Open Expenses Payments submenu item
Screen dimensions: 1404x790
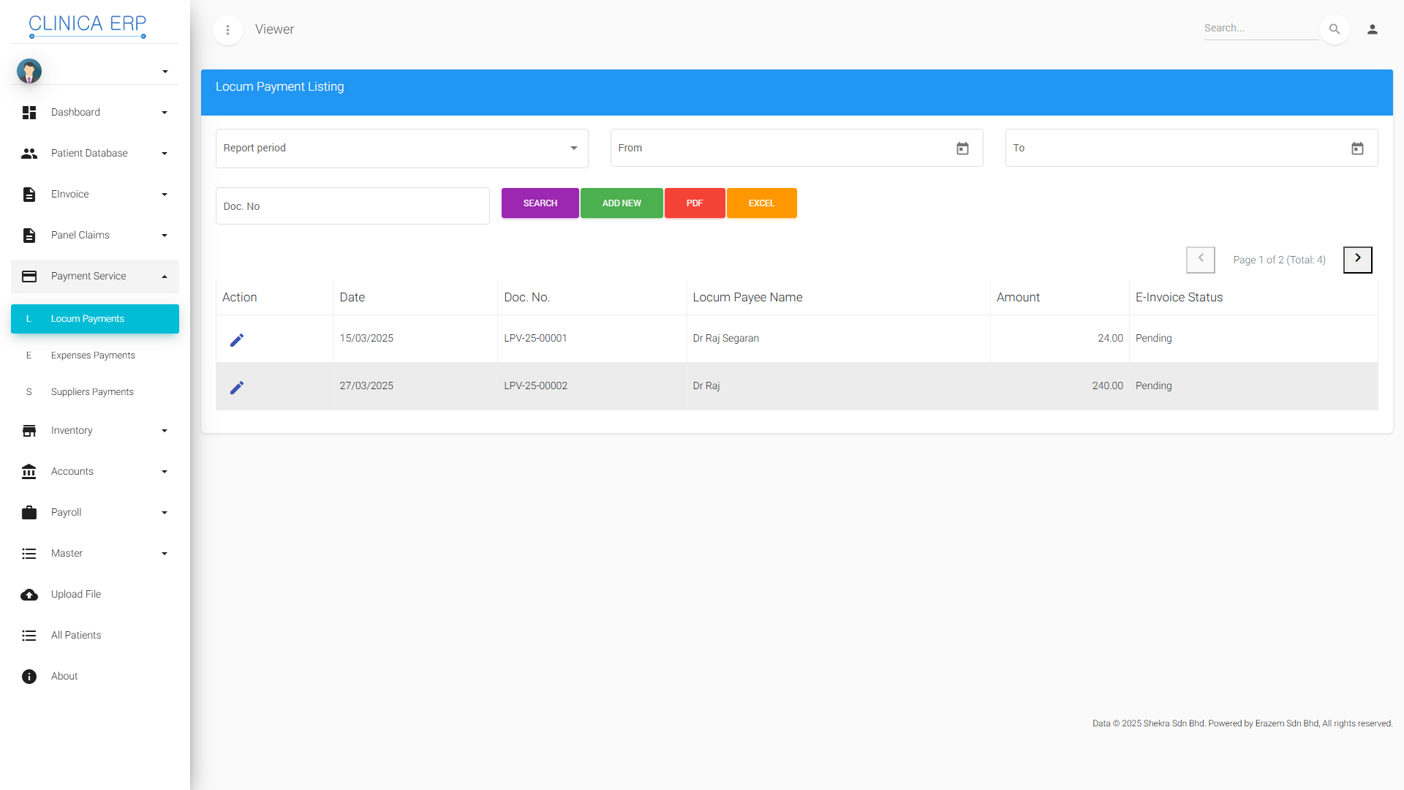[x=93, y=355]
